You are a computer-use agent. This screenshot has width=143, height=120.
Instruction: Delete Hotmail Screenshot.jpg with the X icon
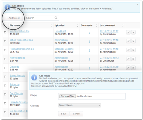tap(133, 50)
